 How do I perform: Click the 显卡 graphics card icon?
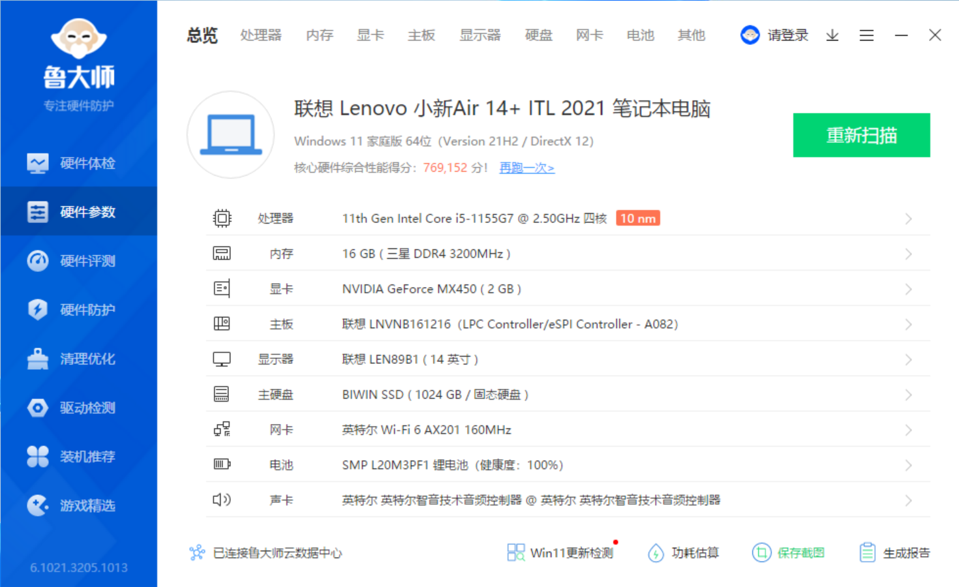pyautogui.click(x=222, y=288)
